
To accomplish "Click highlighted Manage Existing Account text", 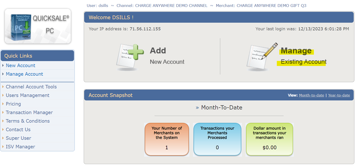I will (x=303, y=56).
